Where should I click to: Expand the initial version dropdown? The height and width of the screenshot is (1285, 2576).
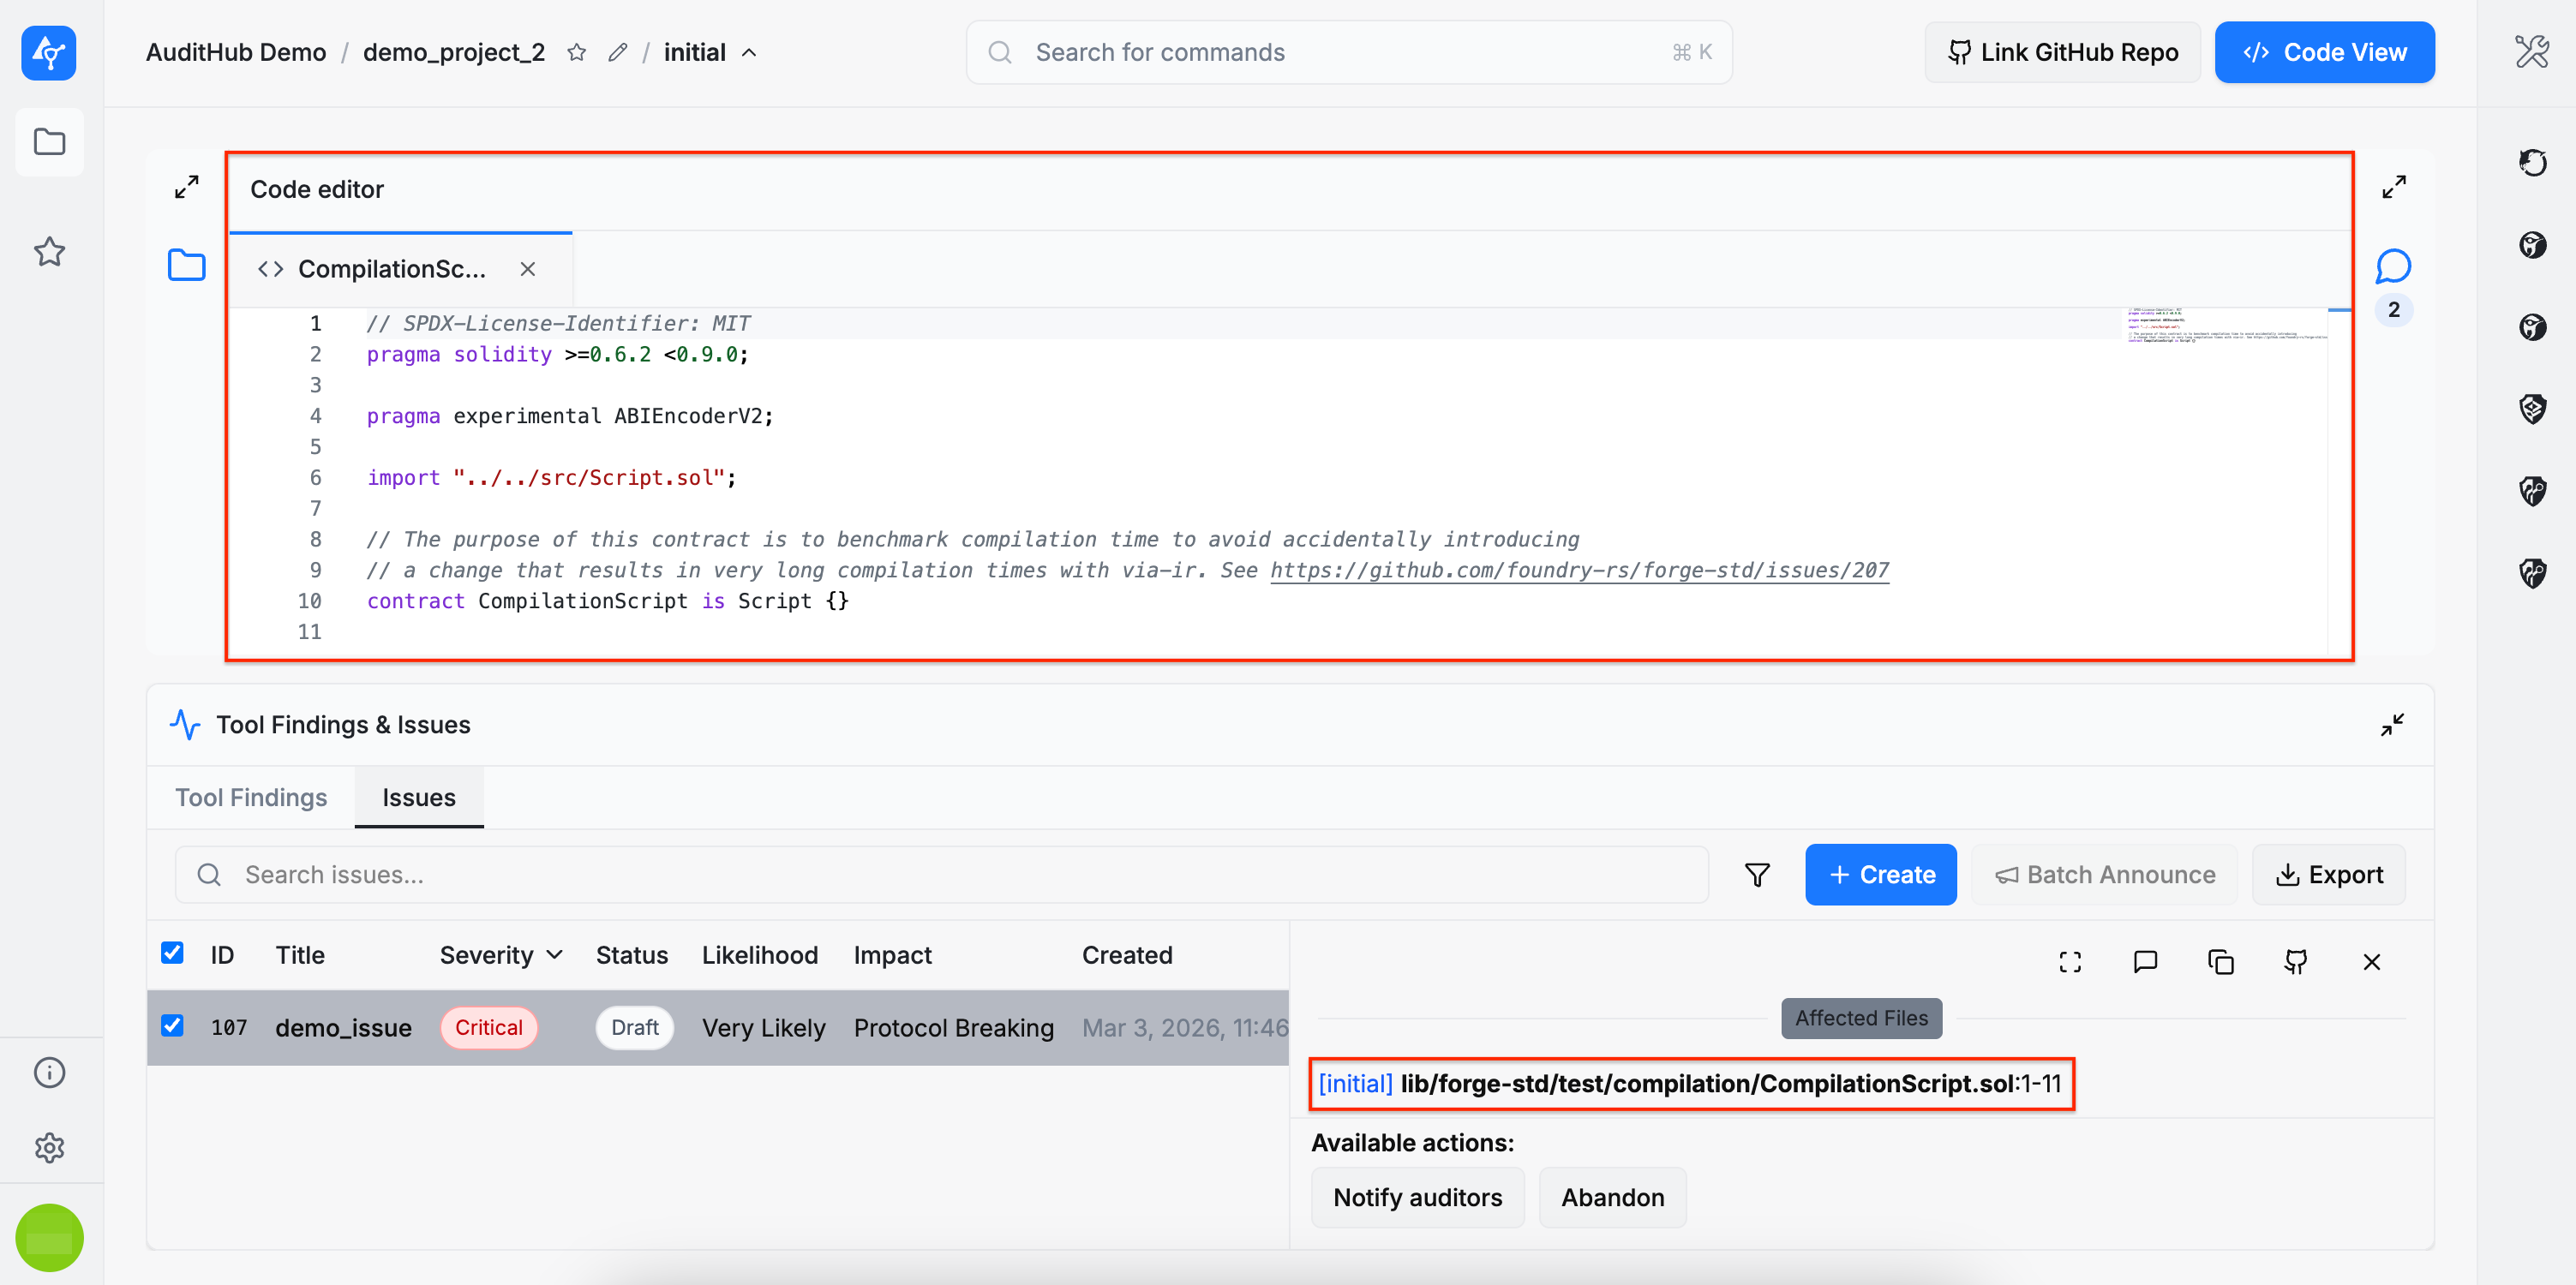(749, 53)
